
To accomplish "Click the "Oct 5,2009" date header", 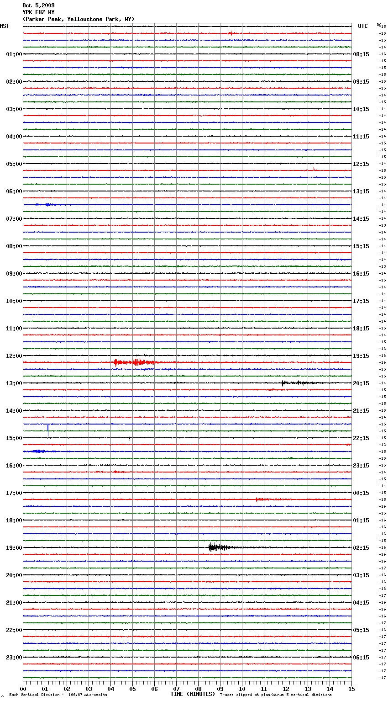I will (x=38, y=5).
